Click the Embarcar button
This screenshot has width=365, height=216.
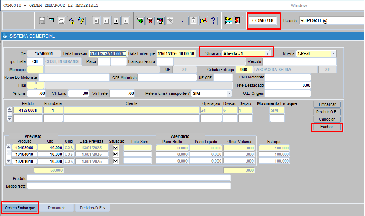(x=327, y=104)
